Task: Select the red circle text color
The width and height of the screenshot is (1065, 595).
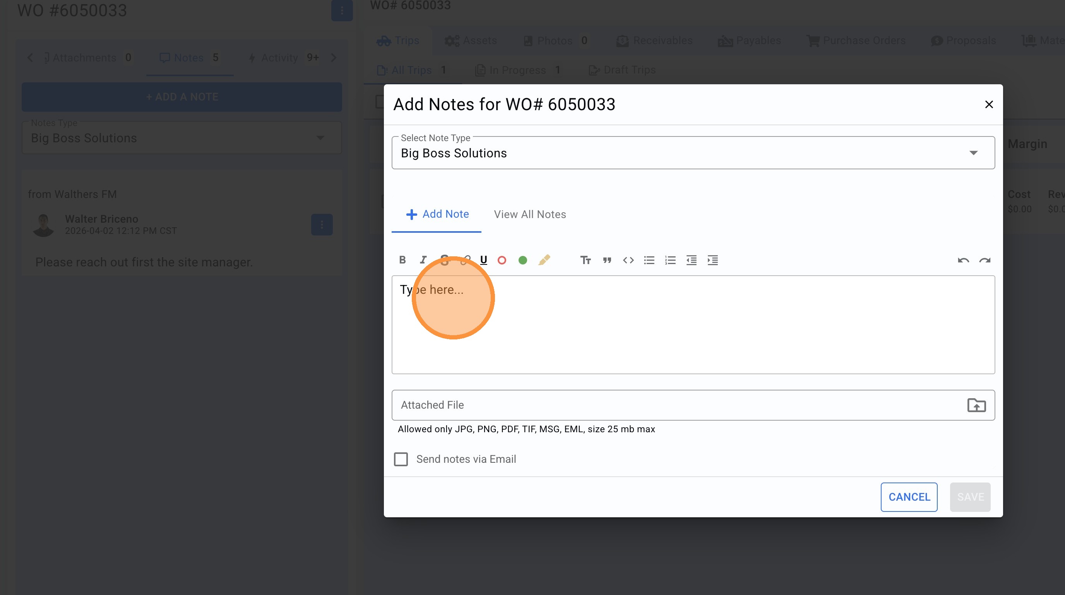Action: point(502,260)
